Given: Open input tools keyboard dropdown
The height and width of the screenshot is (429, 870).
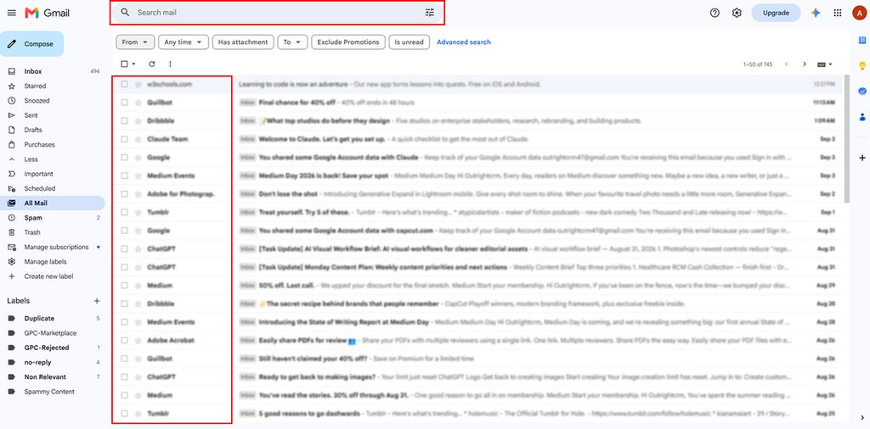Looking at the screenshot, I should pos(825,64).
